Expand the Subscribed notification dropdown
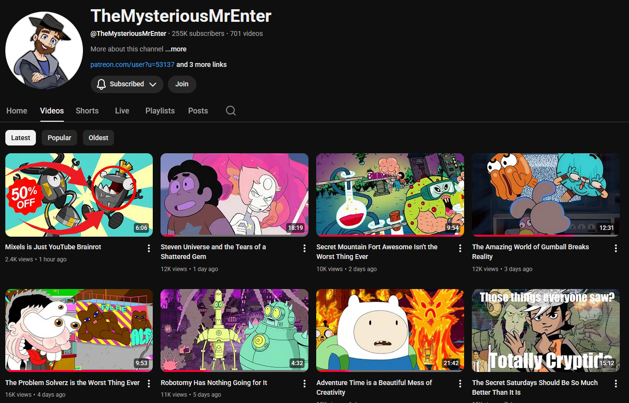 coord(127,84)
